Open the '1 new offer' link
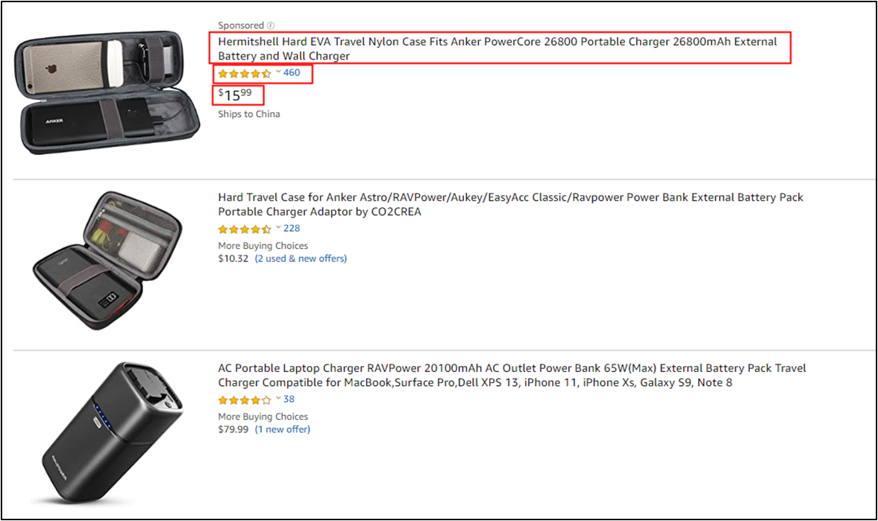The width and height of the screenshot is (878, 521). pos(283,429)
